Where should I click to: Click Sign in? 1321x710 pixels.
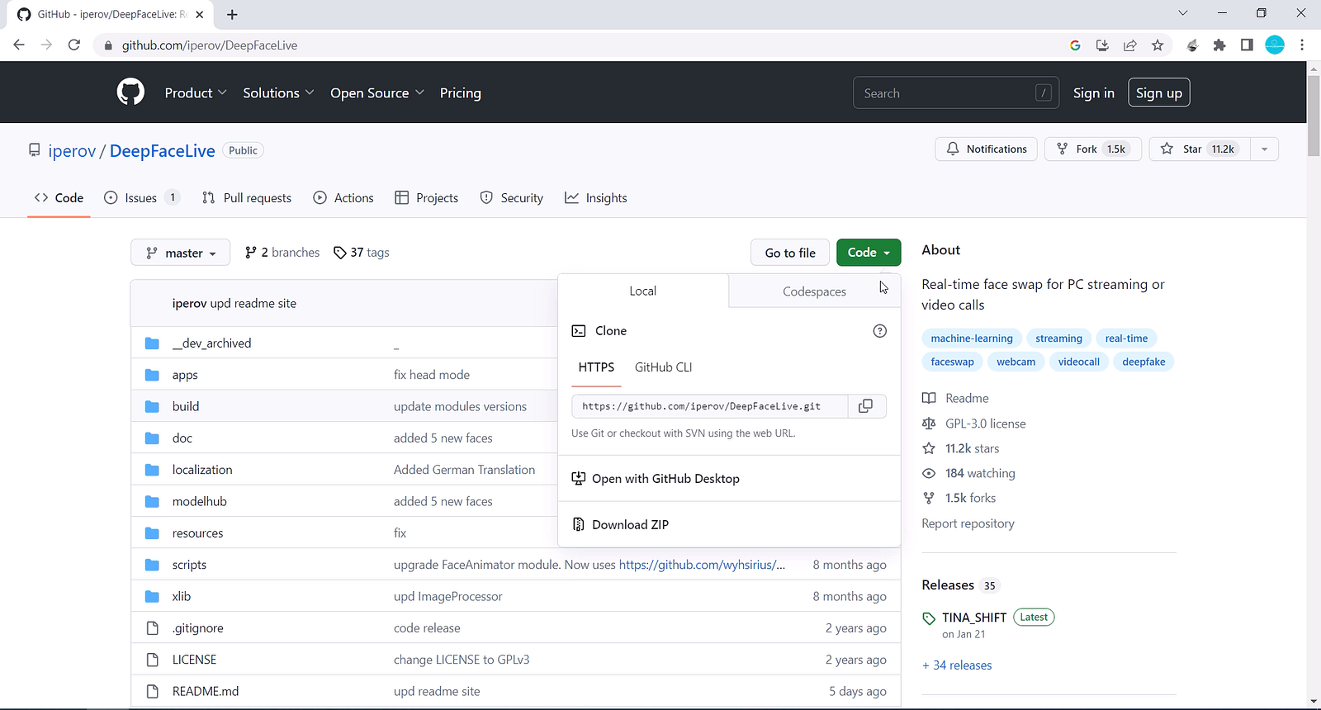[1094, 93]
